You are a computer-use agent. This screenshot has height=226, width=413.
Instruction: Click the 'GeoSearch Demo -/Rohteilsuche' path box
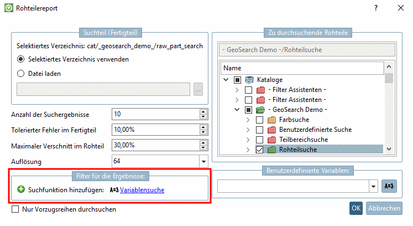(x=307, y=50)
